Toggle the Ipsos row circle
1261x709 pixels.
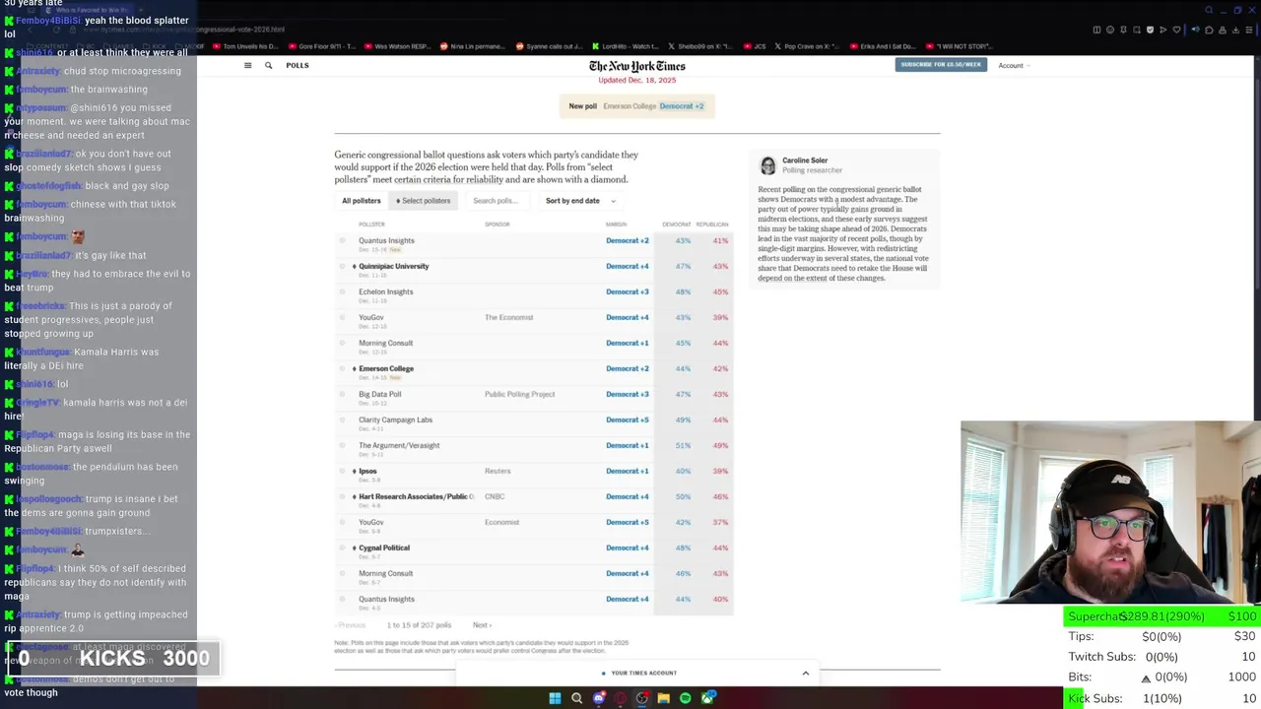coord(343,471)
